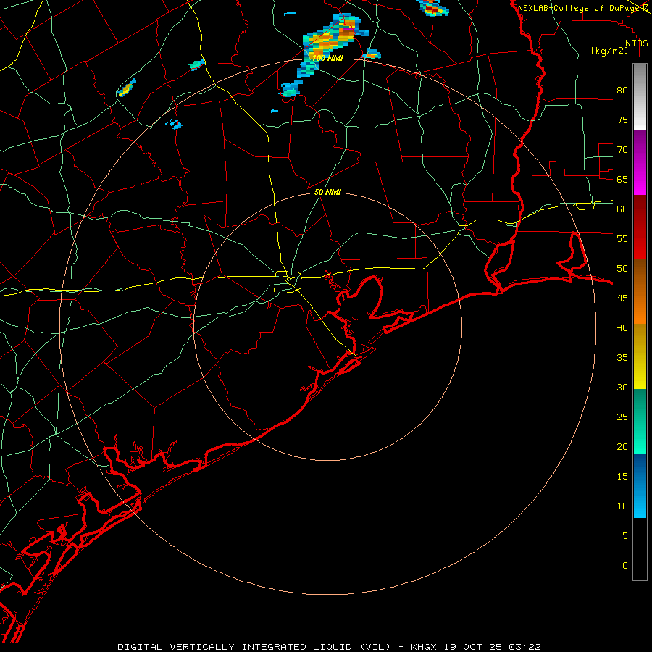Click the NIDS label above the legend
Image resolution: width=652 pixels, height=652 pixels.
click(x=637, y=43)
